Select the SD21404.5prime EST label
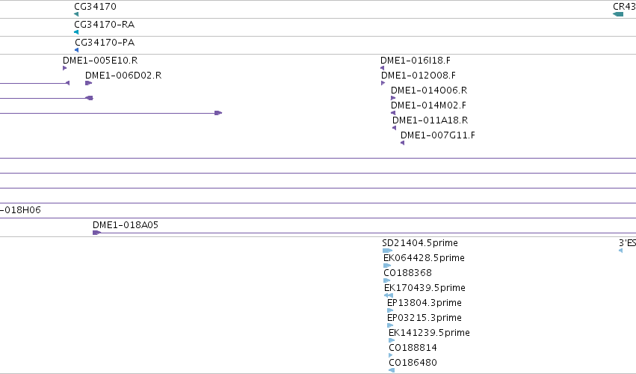 click(420, 243)
